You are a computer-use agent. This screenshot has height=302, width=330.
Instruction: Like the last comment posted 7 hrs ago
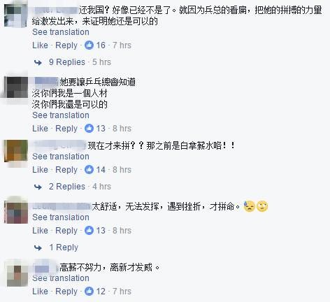[x=40, y=292]
